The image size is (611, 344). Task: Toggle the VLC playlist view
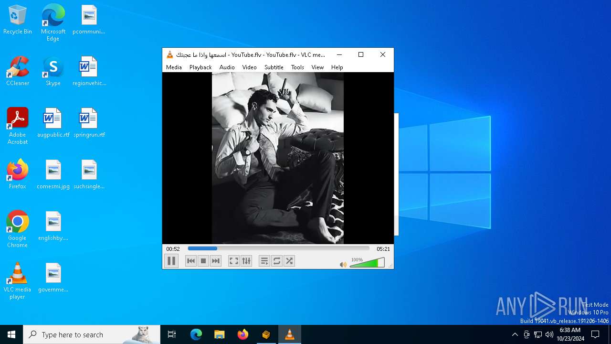(264, 261)
